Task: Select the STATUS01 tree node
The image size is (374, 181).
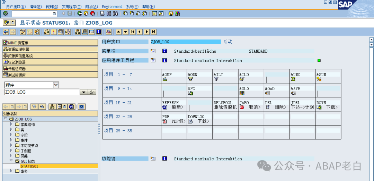Action: coord(29,166)
